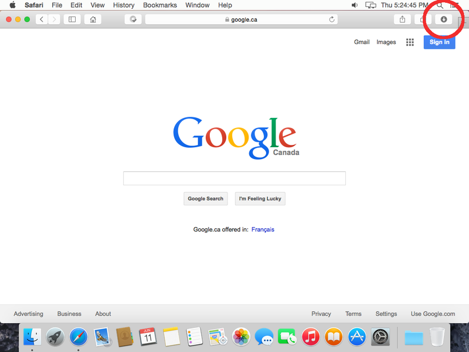The width and height of the screenshot is (469, 352).
Task: Open the Google apps grid
Action: pyautogui.click(x=410, y=42)
